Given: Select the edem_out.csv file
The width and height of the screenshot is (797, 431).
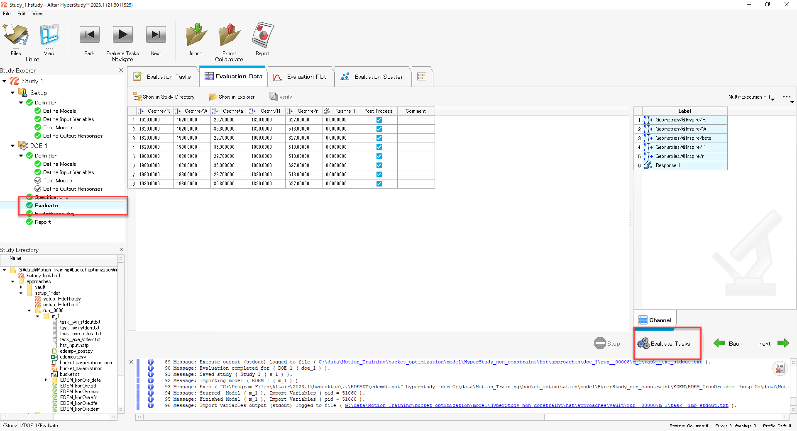Looking at the screenshot, I should (x=73, y=357).
